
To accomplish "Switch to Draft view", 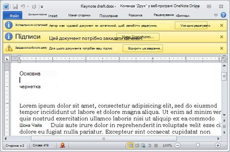I will click(x=156, y=146).
